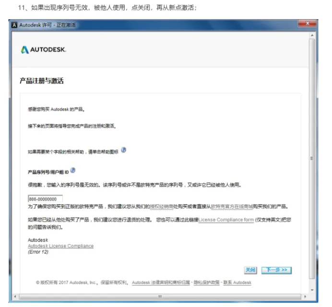
Task: Click the vertical scrollbar up arrow
Action: pyautogui.click(x=312, y=35)
